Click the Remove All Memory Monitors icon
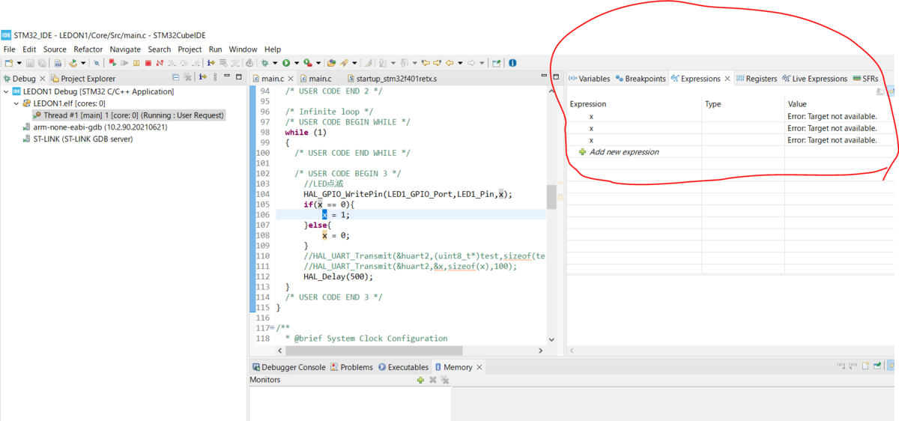This screenshot has height=421, width=899. tap(444, 380)
